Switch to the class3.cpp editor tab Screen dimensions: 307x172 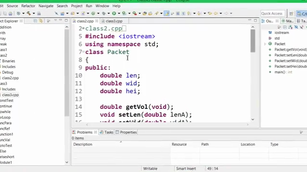(114, 21)
